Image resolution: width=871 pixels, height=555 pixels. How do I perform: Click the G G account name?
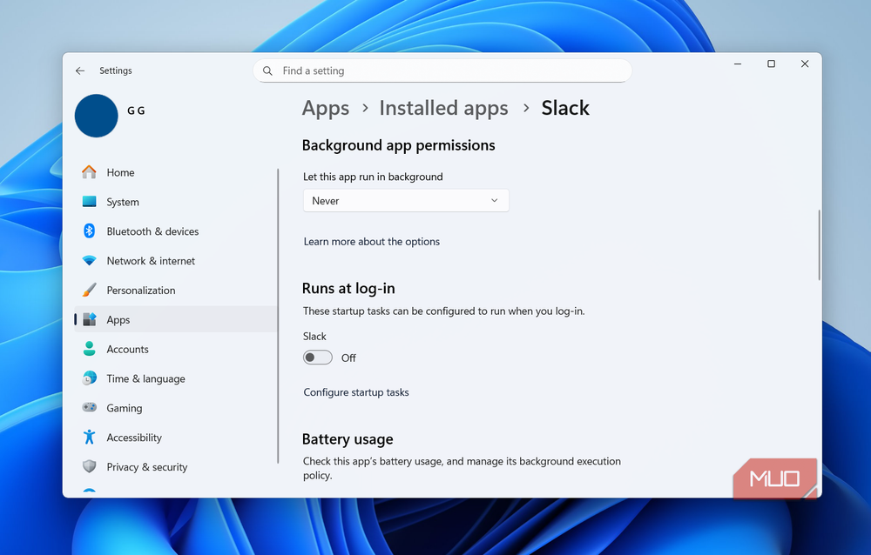click(x=136, y=110)
